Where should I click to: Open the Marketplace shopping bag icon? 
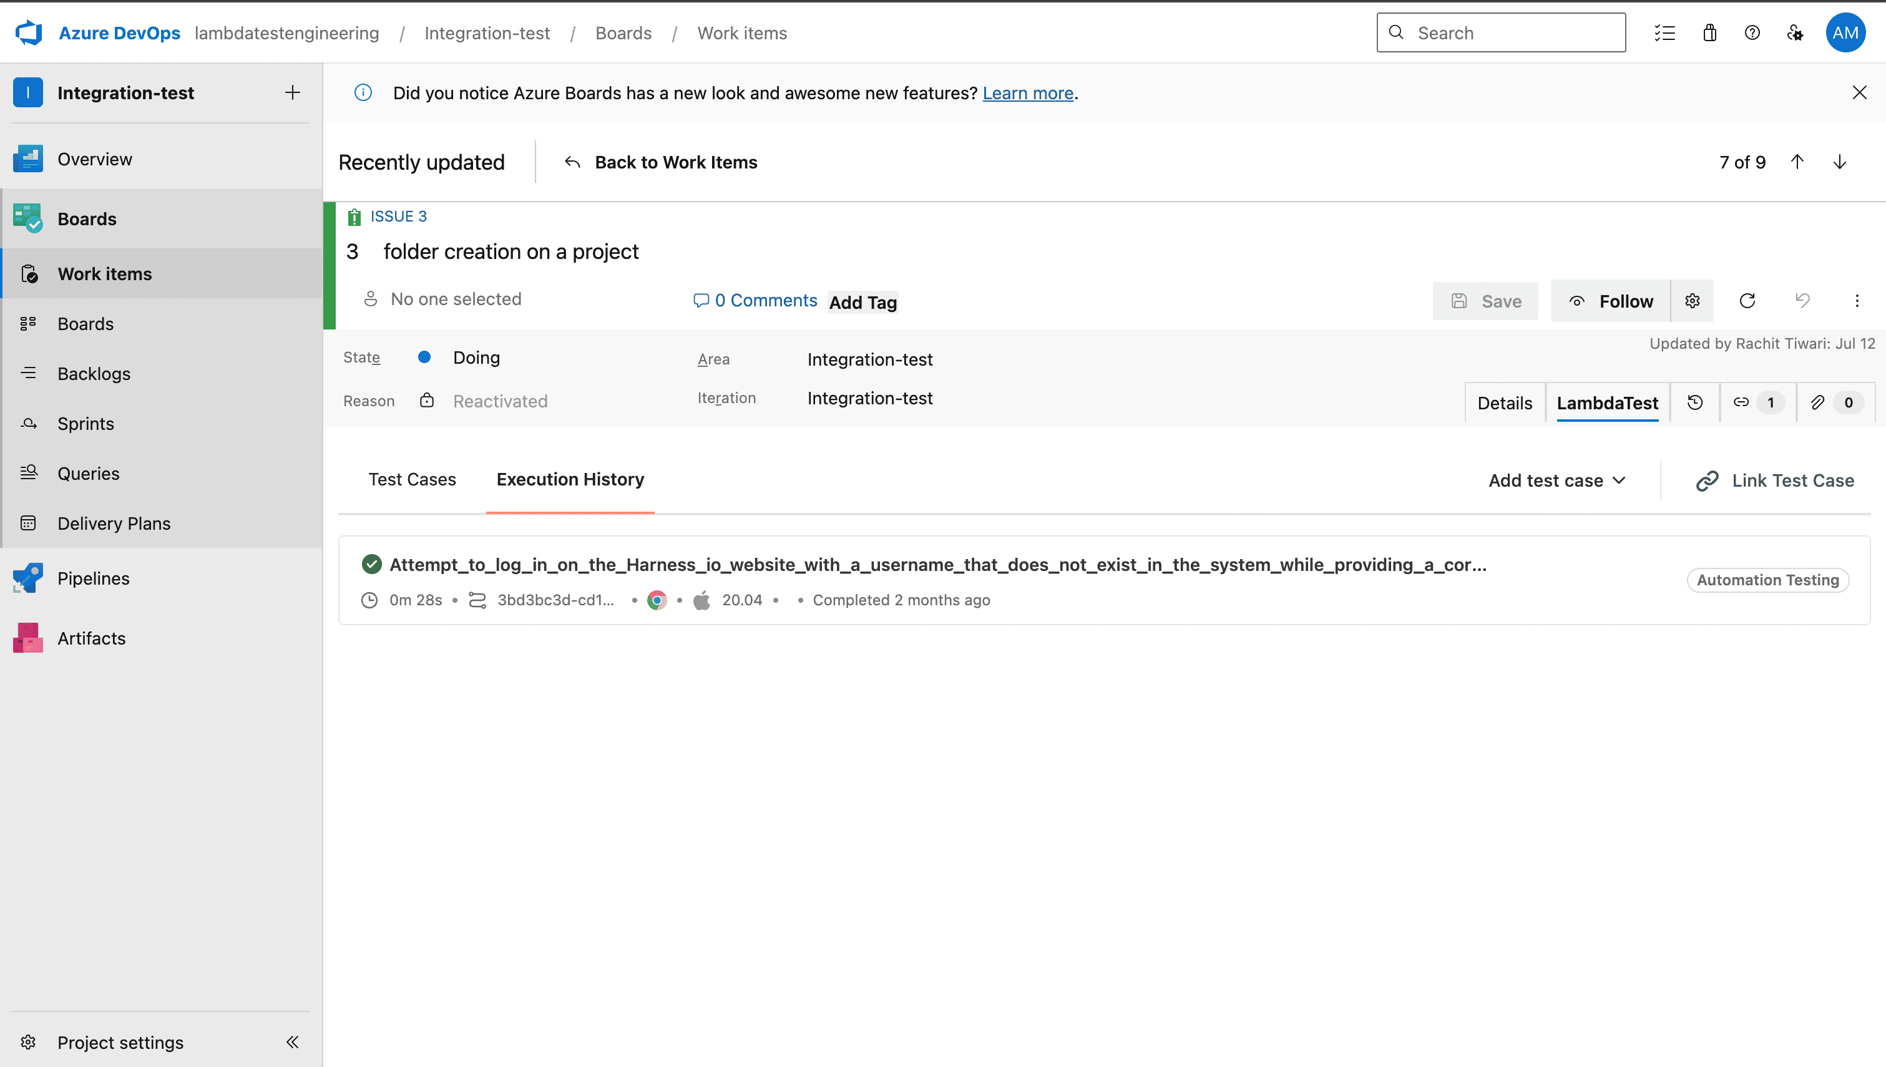[x=1709, y=33]
